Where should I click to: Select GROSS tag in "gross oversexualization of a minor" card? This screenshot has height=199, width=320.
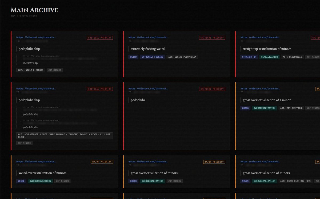tap(245, 108)
